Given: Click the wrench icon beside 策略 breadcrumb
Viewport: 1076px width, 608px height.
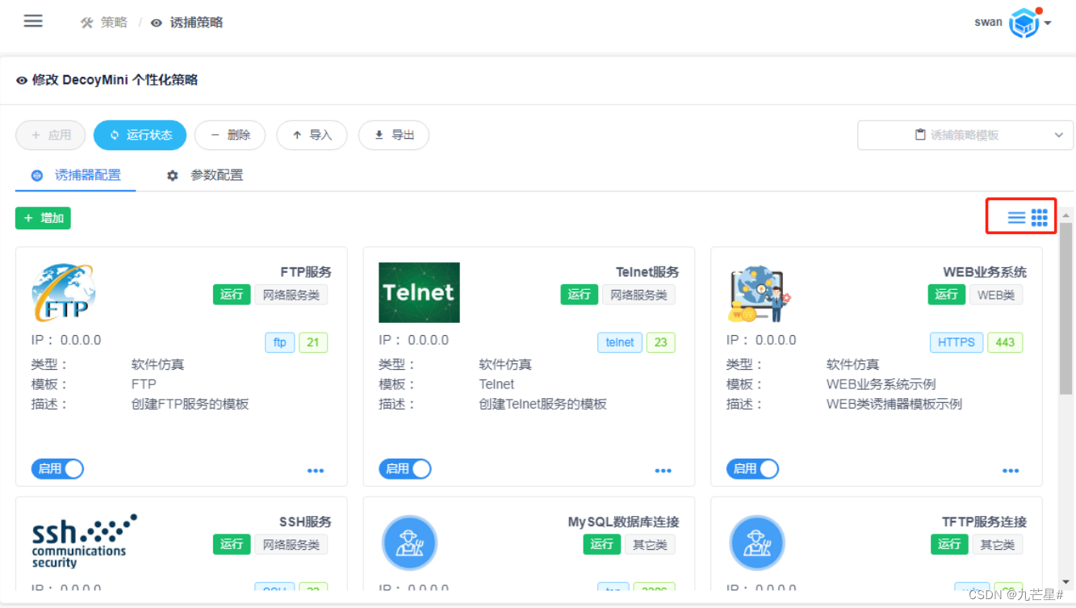Looking at the screenshot, I should coord(87,23).
